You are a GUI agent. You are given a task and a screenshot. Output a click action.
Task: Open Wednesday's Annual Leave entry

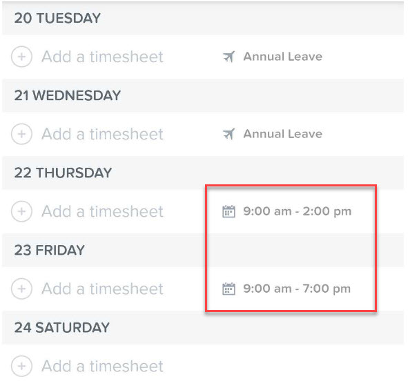click(283, 134)
